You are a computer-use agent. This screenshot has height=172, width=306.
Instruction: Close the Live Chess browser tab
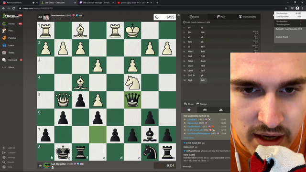tap(75, 3)
